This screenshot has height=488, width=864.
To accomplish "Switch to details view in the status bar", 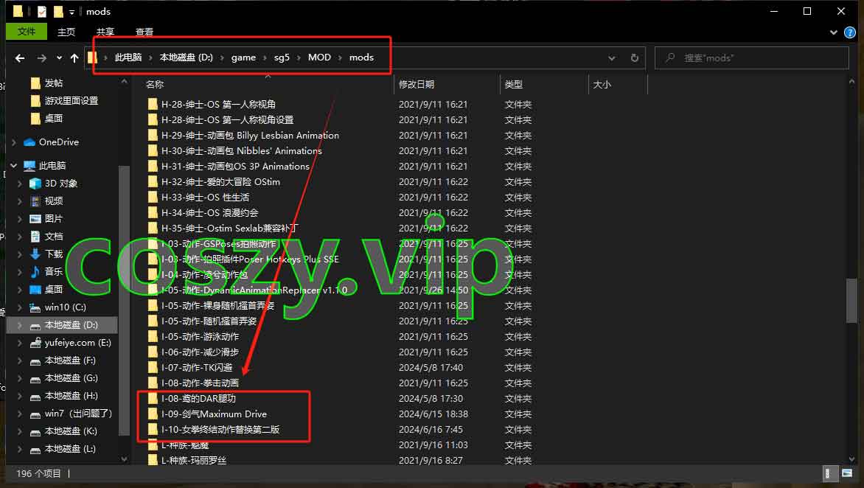I will (830, 474).
